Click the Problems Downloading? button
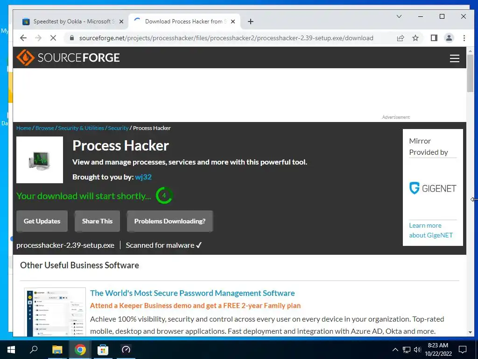478x359 pixels. coord(170,221)
